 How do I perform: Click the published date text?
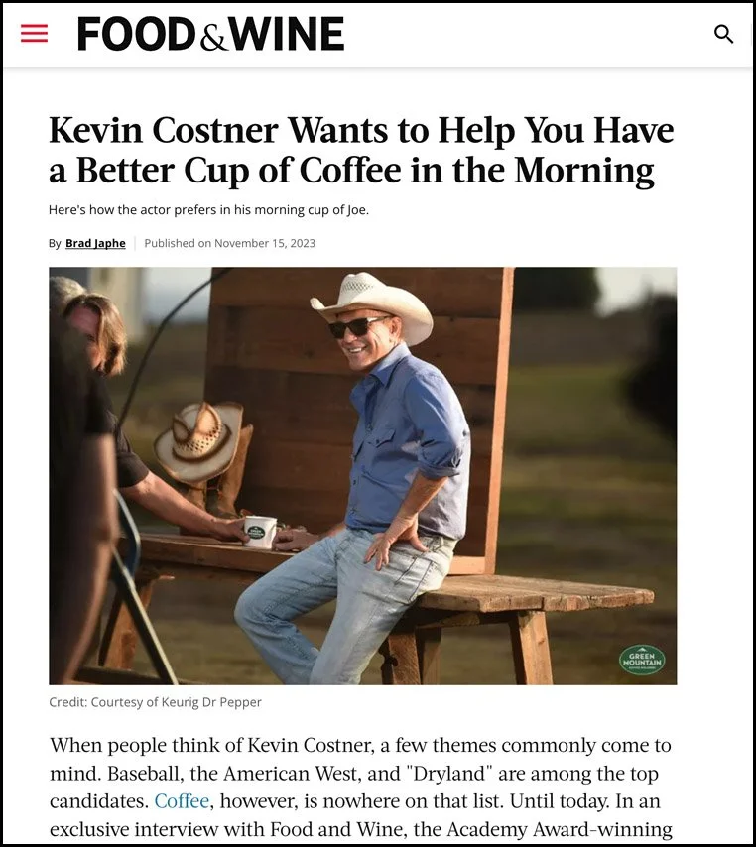[229, 243]
